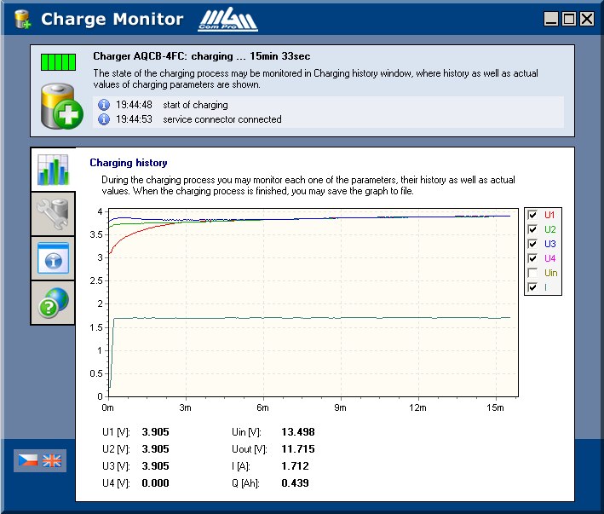Click info icon beside service connector connected
Image resolution: width=604 pixels, height=514 pixels.
(104, 119)
